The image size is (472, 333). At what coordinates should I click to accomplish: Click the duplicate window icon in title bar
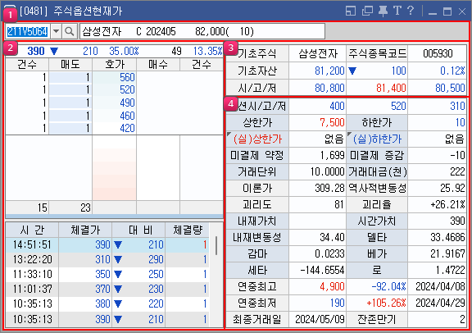click(367, 11)
